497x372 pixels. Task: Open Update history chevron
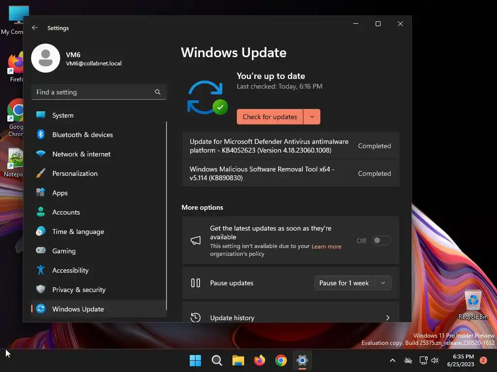click(x=388, y=318)
